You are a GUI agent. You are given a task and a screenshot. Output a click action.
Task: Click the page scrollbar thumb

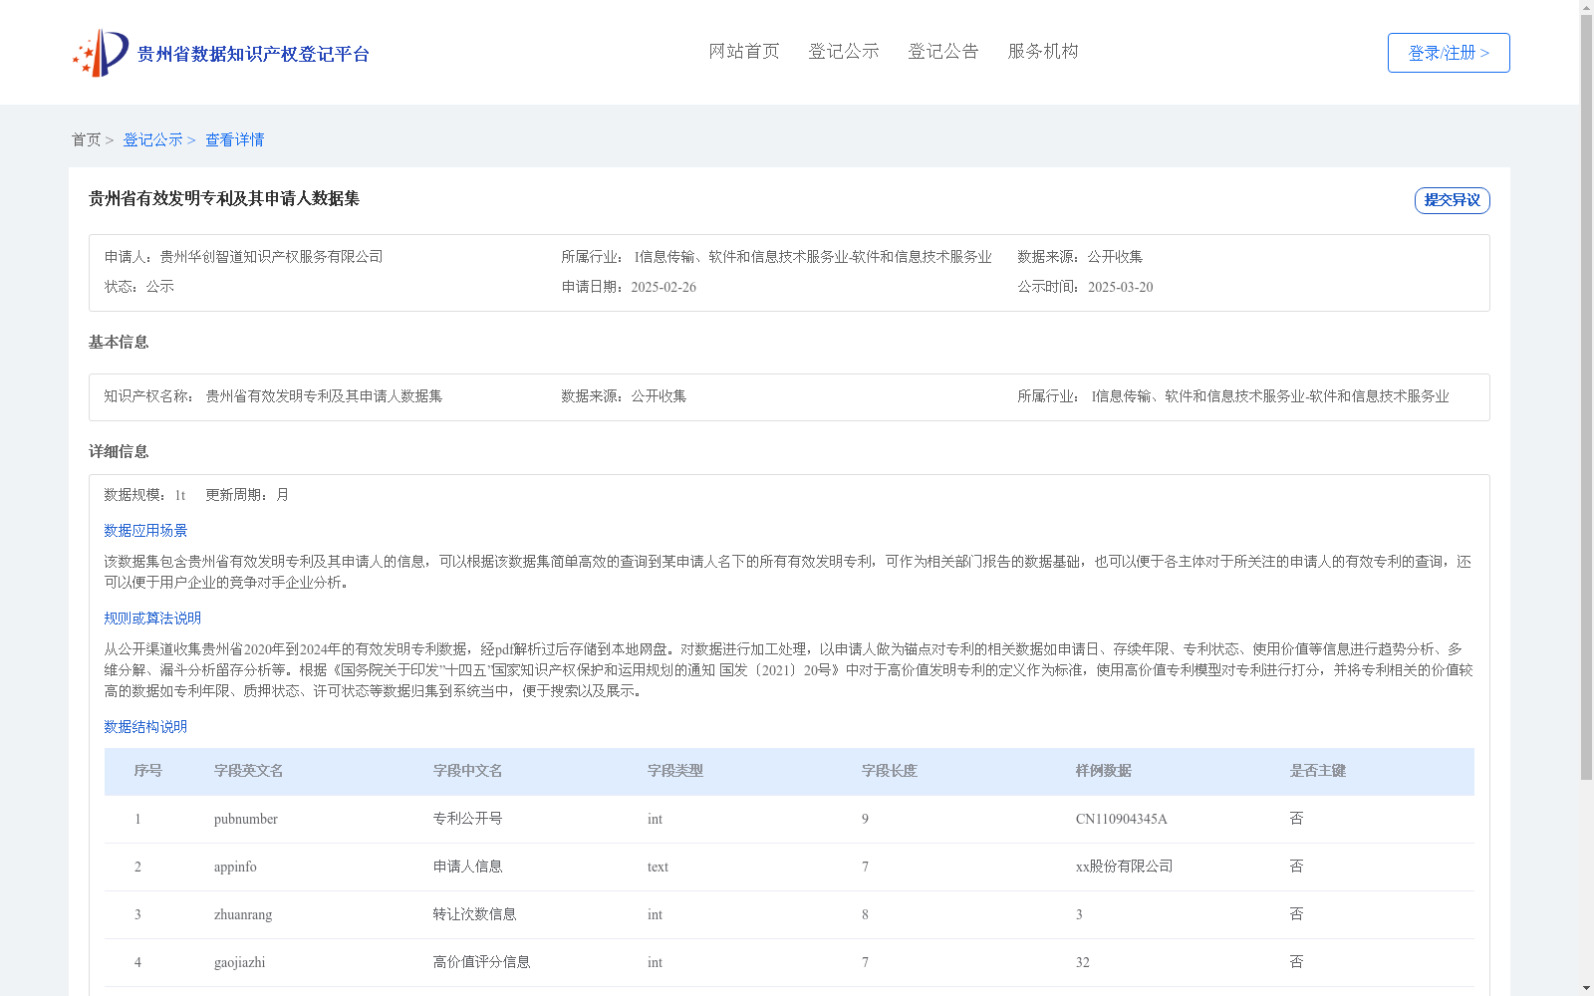click(x=1586, y=398)
